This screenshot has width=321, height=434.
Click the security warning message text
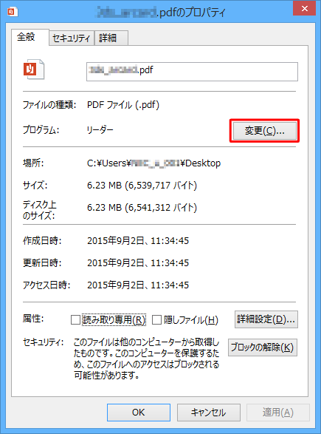(146, 359)
